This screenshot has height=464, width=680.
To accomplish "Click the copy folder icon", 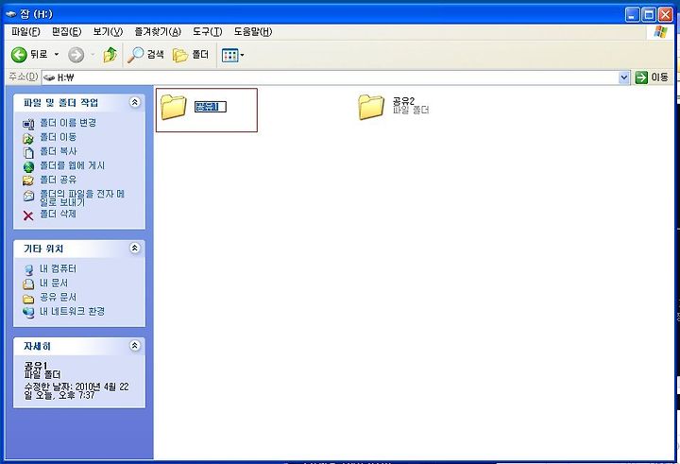I will point(28,153).
